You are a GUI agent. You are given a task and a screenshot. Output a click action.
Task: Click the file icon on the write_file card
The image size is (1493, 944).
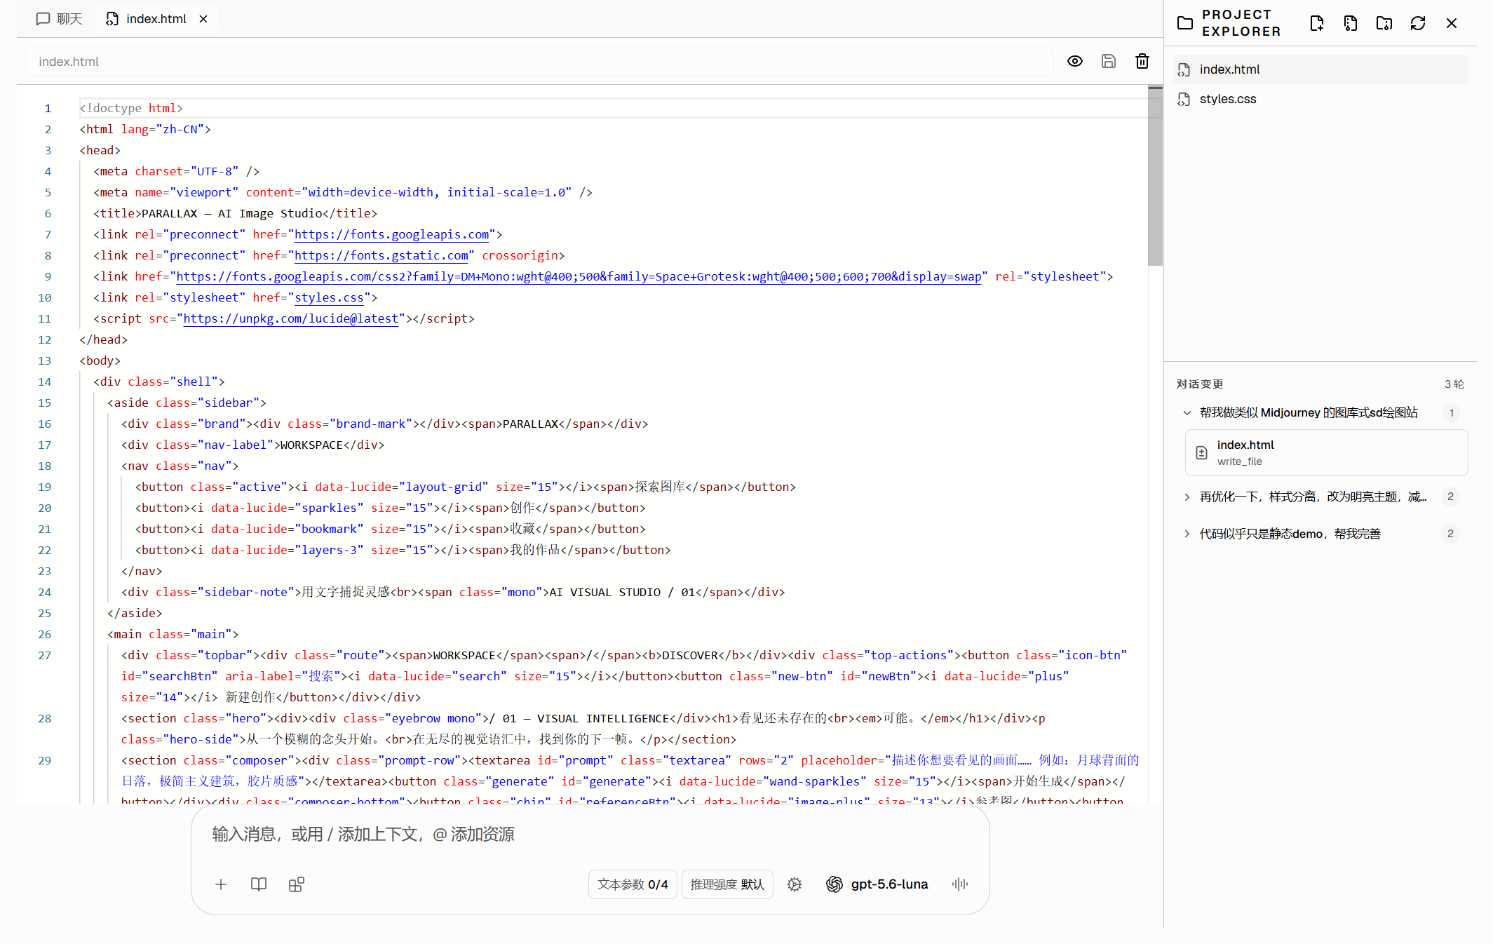point(1201,453)
